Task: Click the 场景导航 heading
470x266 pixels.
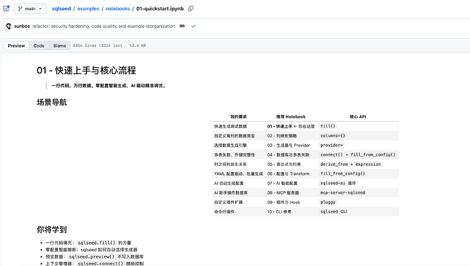Action: pos(52,102)
